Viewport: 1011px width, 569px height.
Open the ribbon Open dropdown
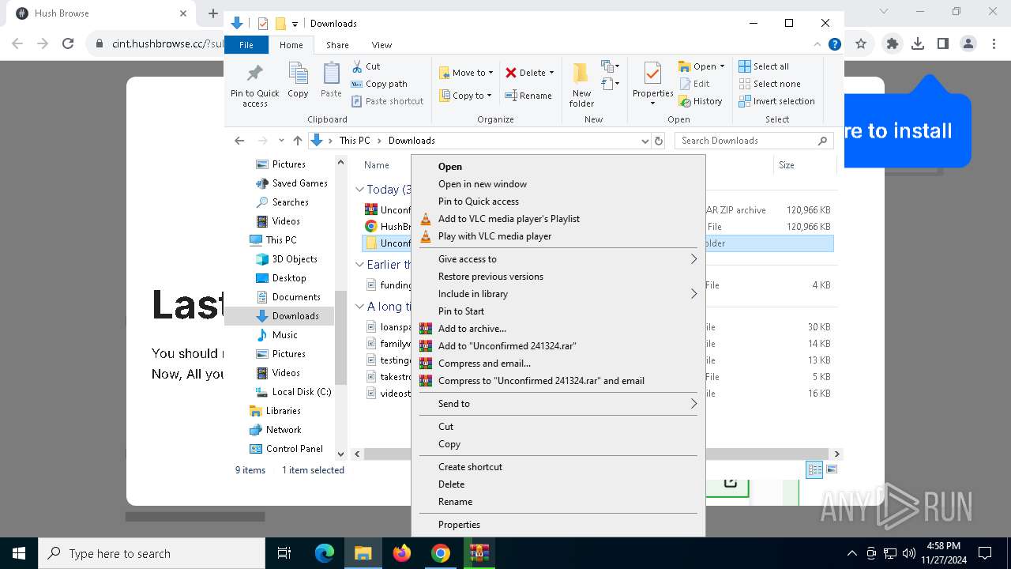[701, 66]
